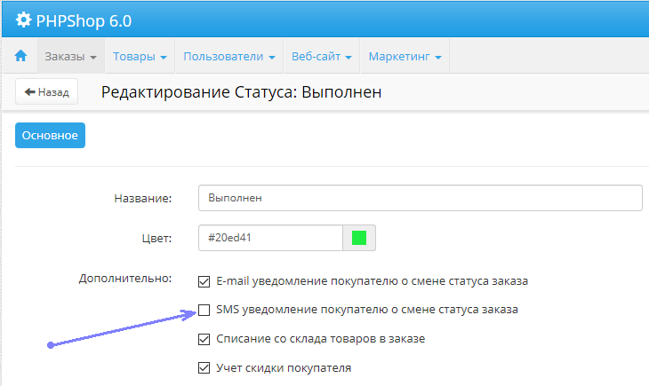Image resolution: width=649 pixels, height=386 pixels.
Task: Uncheck E-mail уведомление покупателю checkbox
Action: click(x=204, y=281)
